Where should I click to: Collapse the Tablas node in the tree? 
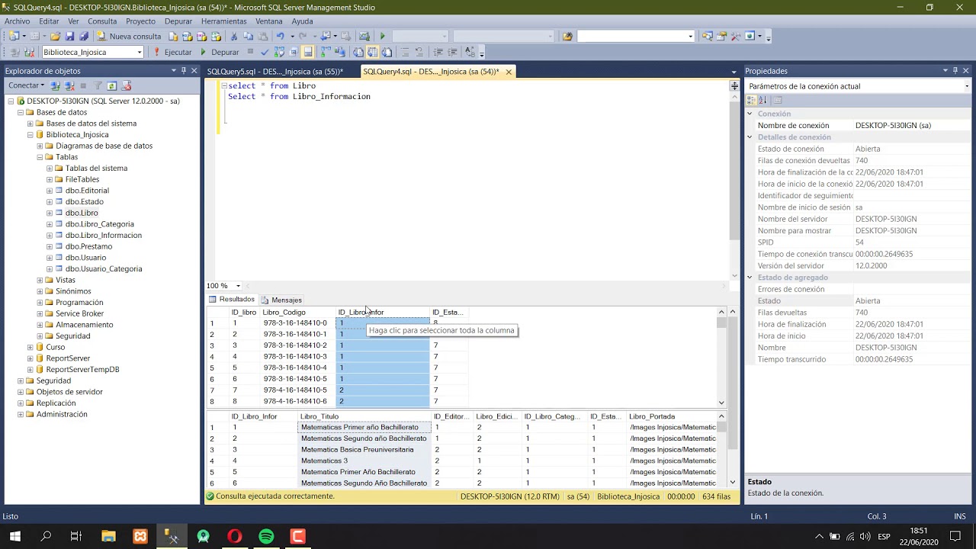[40, 157]
